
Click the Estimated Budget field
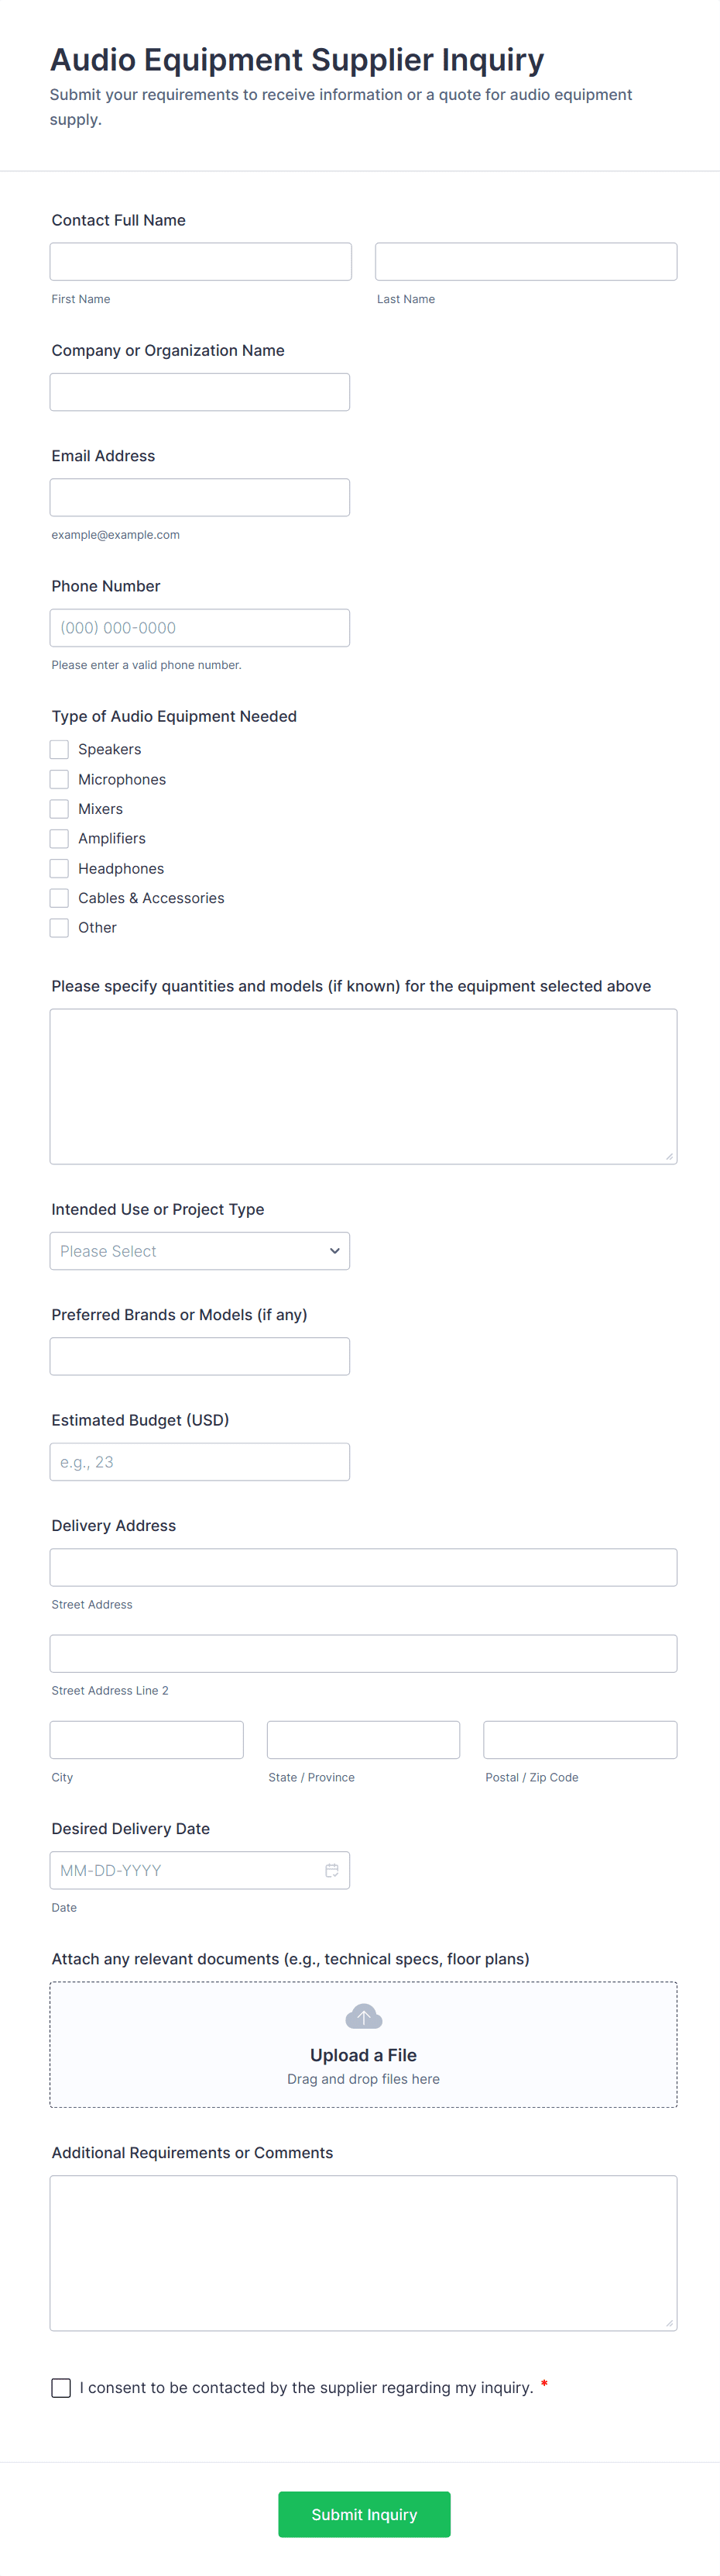pos(200,1462)
